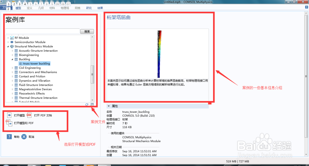Click the Piezoelectric Effects folder icon
309x166 pixels.
(16, 94)
